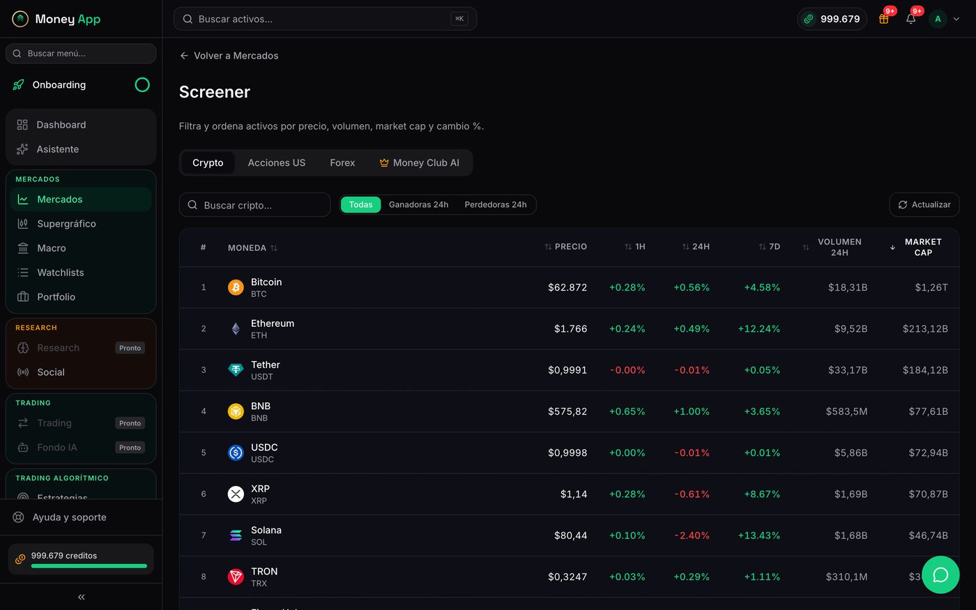
Task: Click Solana 24h change -2.40%
Action: click(x=692, y=535)
